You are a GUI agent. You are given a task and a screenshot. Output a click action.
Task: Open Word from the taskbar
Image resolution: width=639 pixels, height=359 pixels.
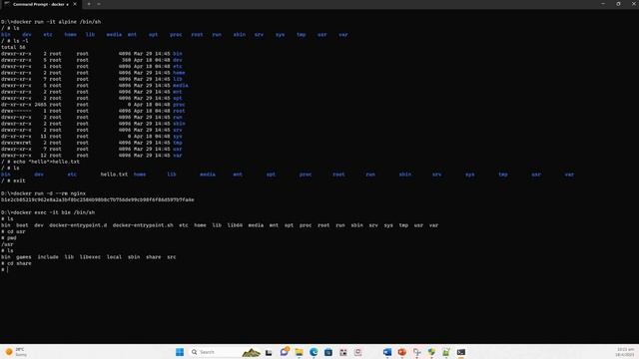click(x=387, y=352)
